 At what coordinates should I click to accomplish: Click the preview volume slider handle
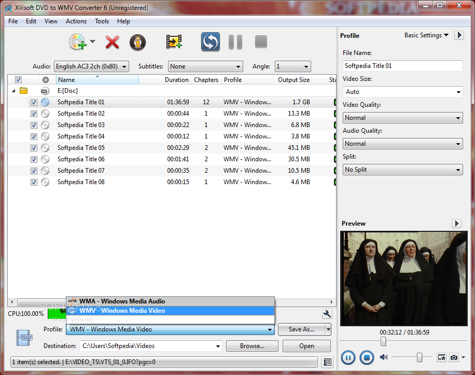pyautogui.click(x=420, y=357)
